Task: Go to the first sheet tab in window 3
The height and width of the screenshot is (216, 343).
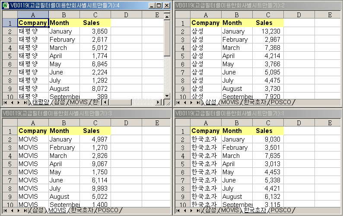Action: [5, 210]
